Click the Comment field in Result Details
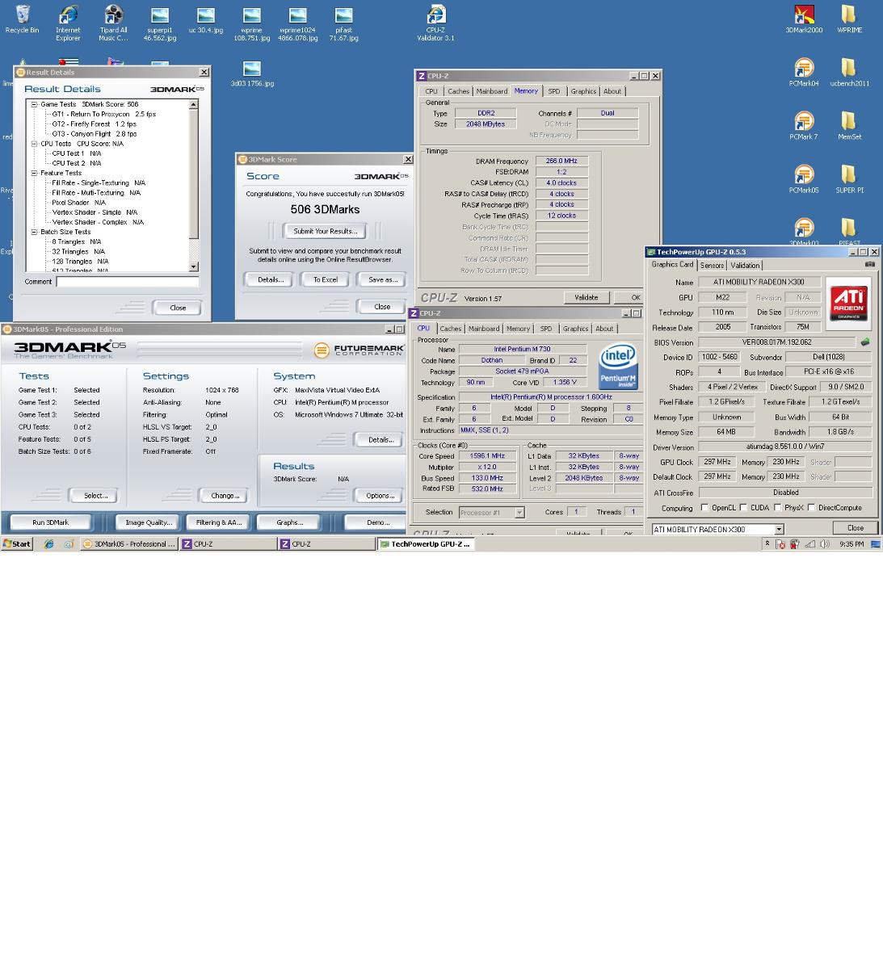 (x=128, y=282)
